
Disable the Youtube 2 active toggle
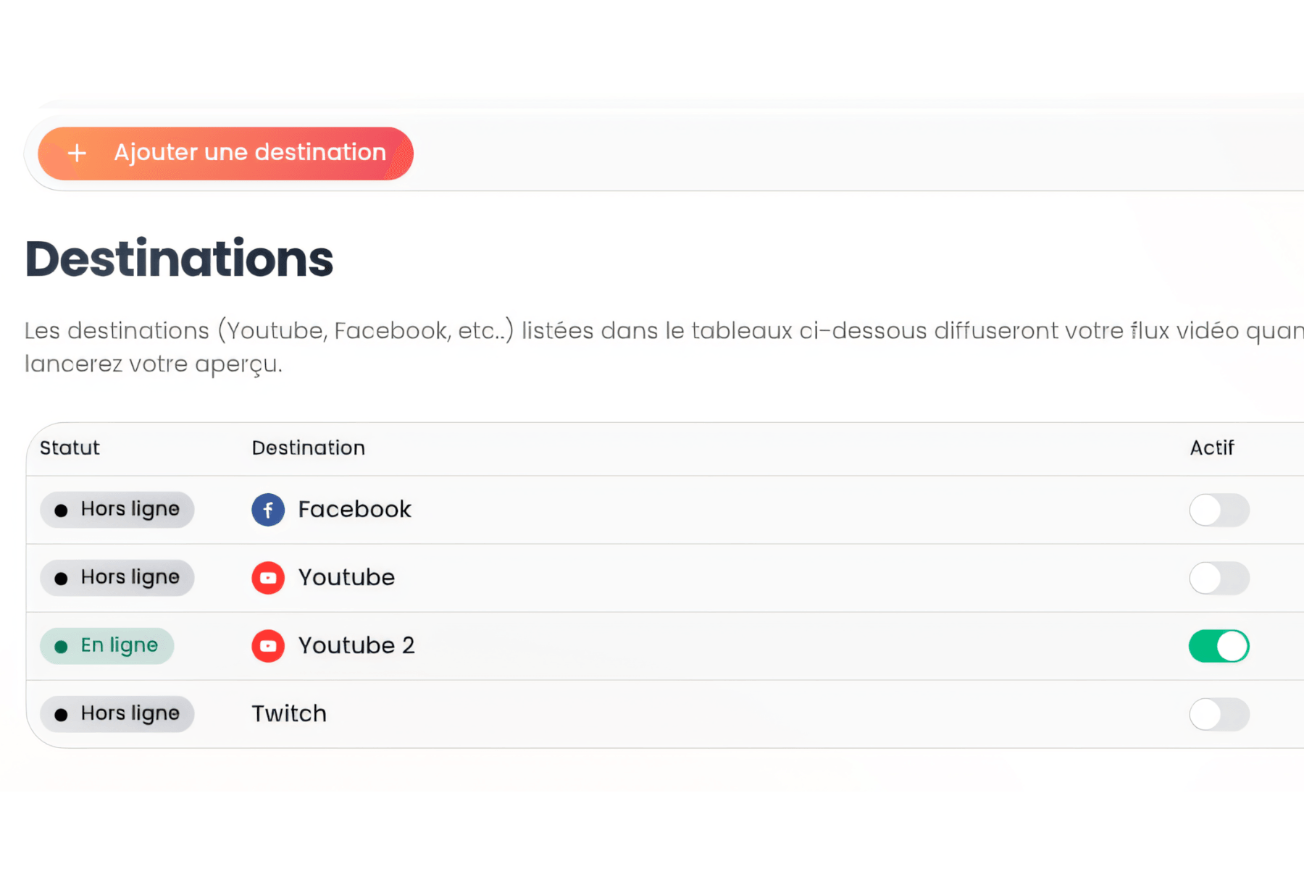(1219, 645)
